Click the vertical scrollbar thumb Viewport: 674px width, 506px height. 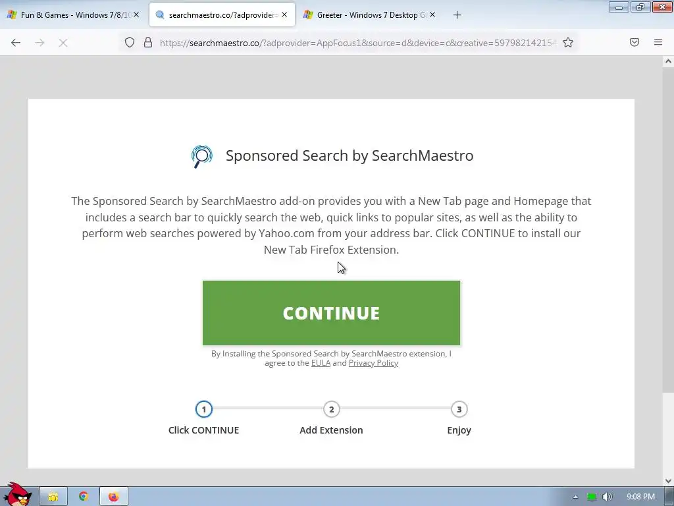668,229
